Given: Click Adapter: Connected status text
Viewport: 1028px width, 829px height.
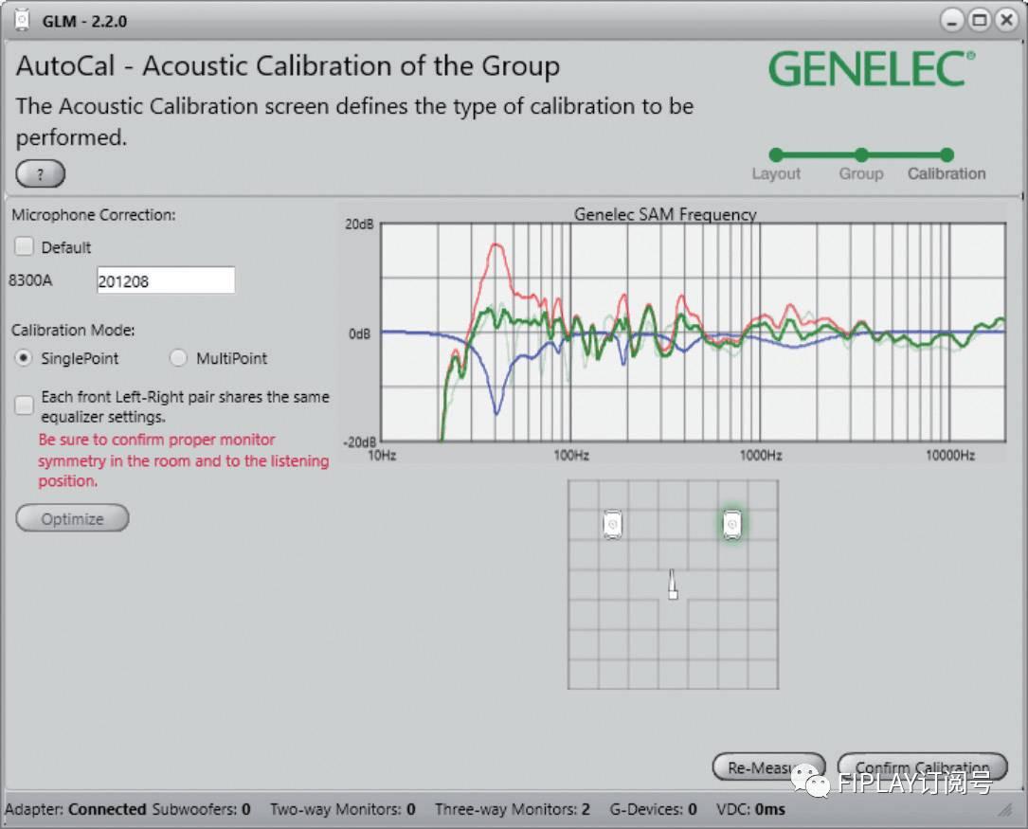Looking at the screenshot, I should (x=76, y=809).
